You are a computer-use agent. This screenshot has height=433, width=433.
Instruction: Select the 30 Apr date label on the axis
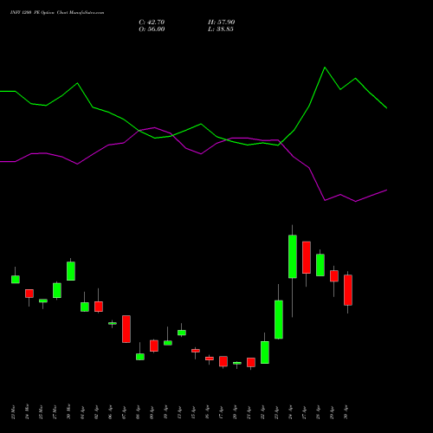coord(346,412)
